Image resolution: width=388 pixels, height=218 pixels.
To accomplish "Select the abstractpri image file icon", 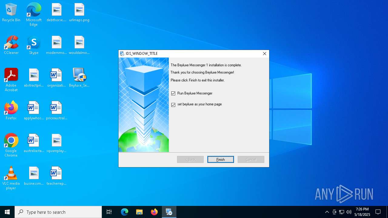I will point(34,78).
